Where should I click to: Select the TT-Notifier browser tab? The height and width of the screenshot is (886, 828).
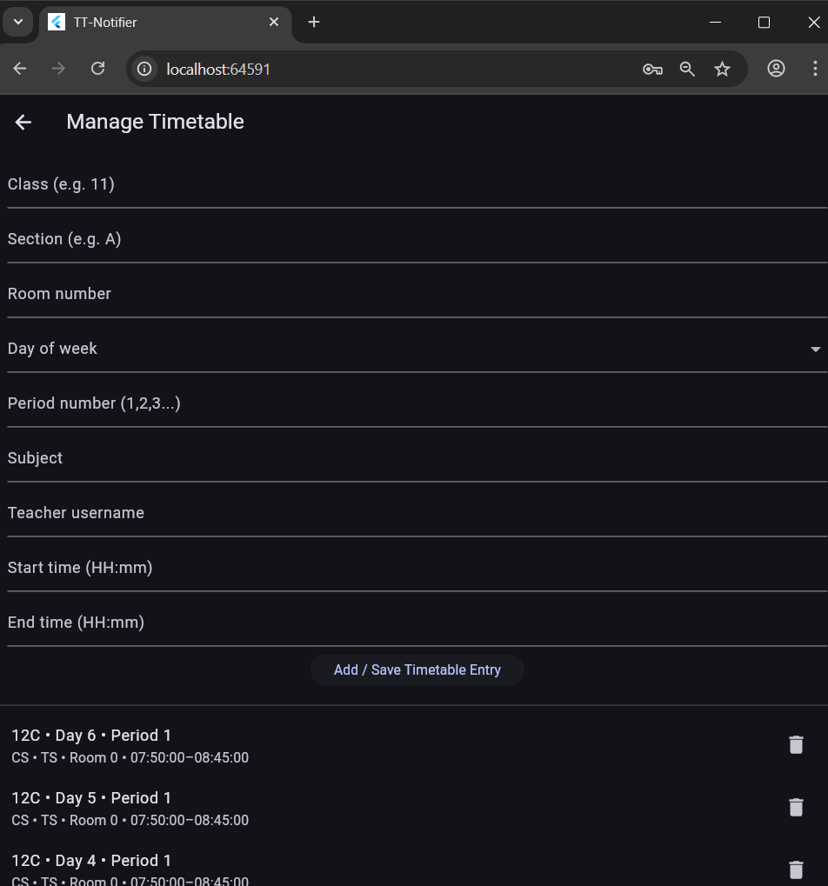coord(157,23)
